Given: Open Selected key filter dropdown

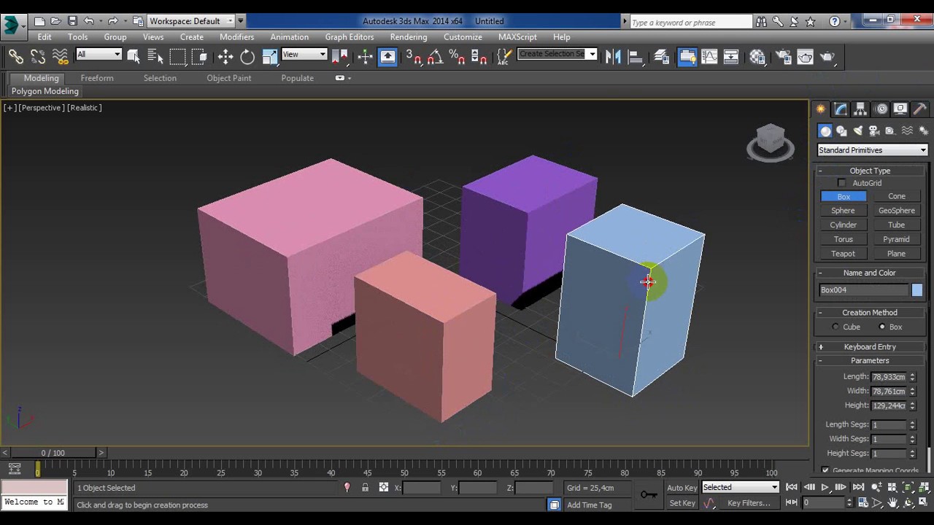Looking at the screenshot, I should (741, 488).
